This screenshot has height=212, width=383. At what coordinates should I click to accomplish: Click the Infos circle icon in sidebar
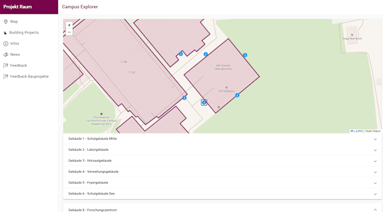coord(6,44)
